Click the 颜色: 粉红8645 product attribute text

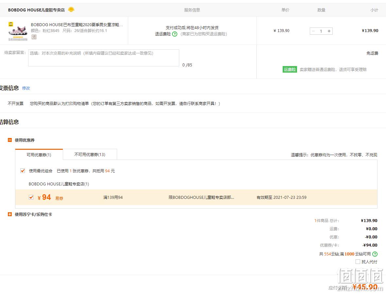(x=45, y=31)
